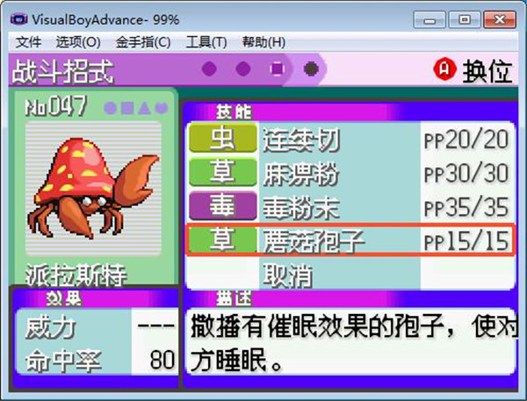Click the 效果 section header
527x401 pixels.
pos(64,298)
